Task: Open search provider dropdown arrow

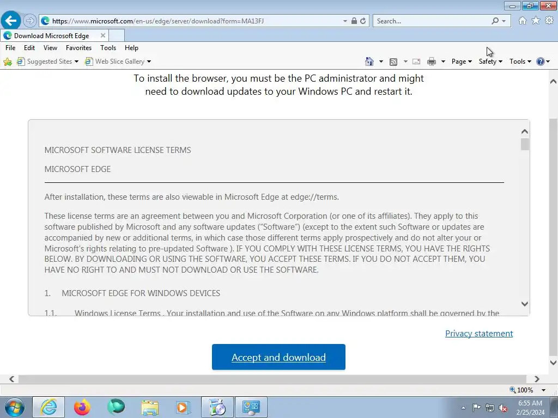Action: click(x=504, y=21)
